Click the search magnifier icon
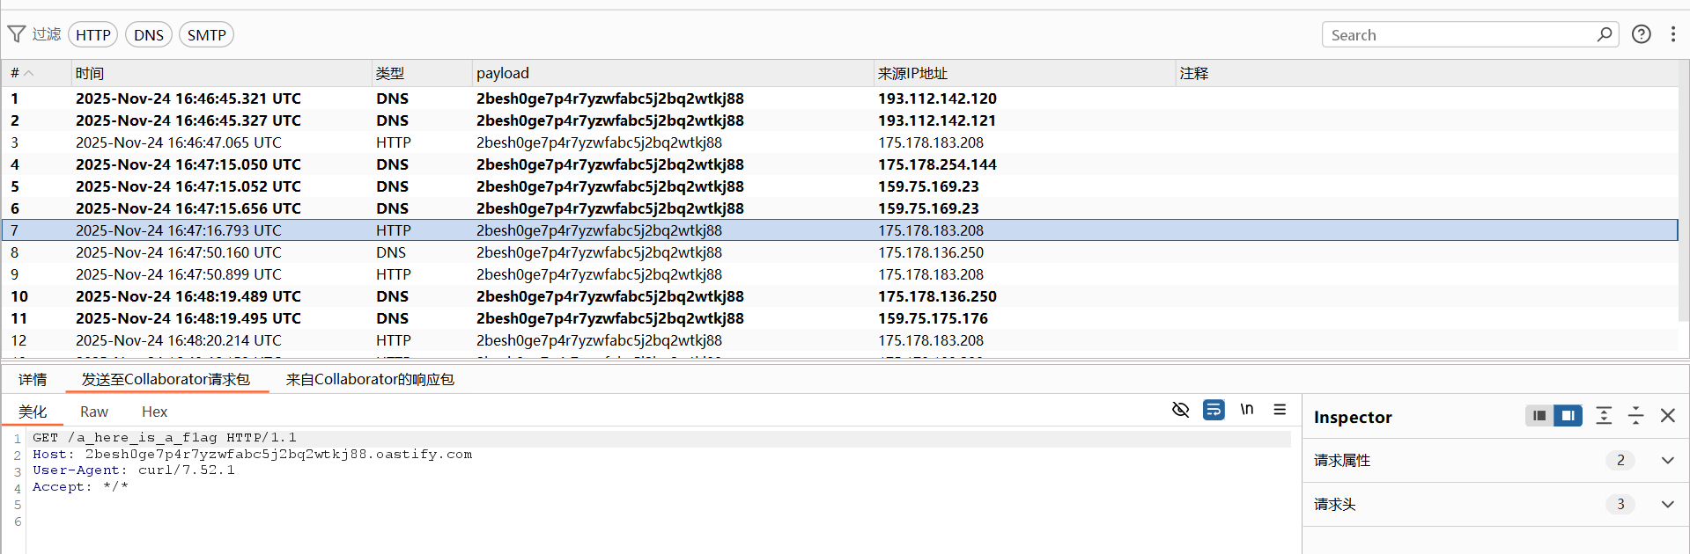The width and height of the screenshot is (1690, 554). [1604, 34]
